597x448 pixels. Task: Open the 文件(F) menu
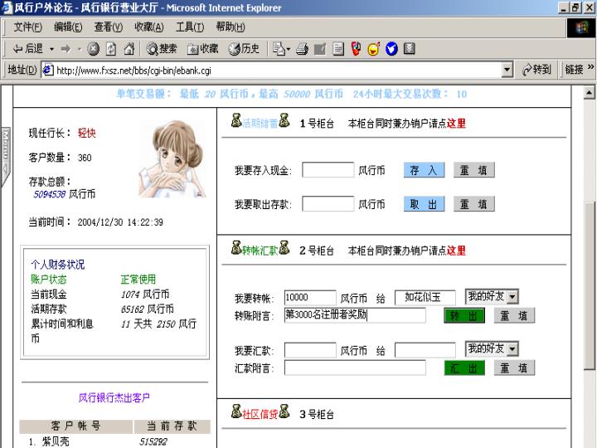pos(27,27)
